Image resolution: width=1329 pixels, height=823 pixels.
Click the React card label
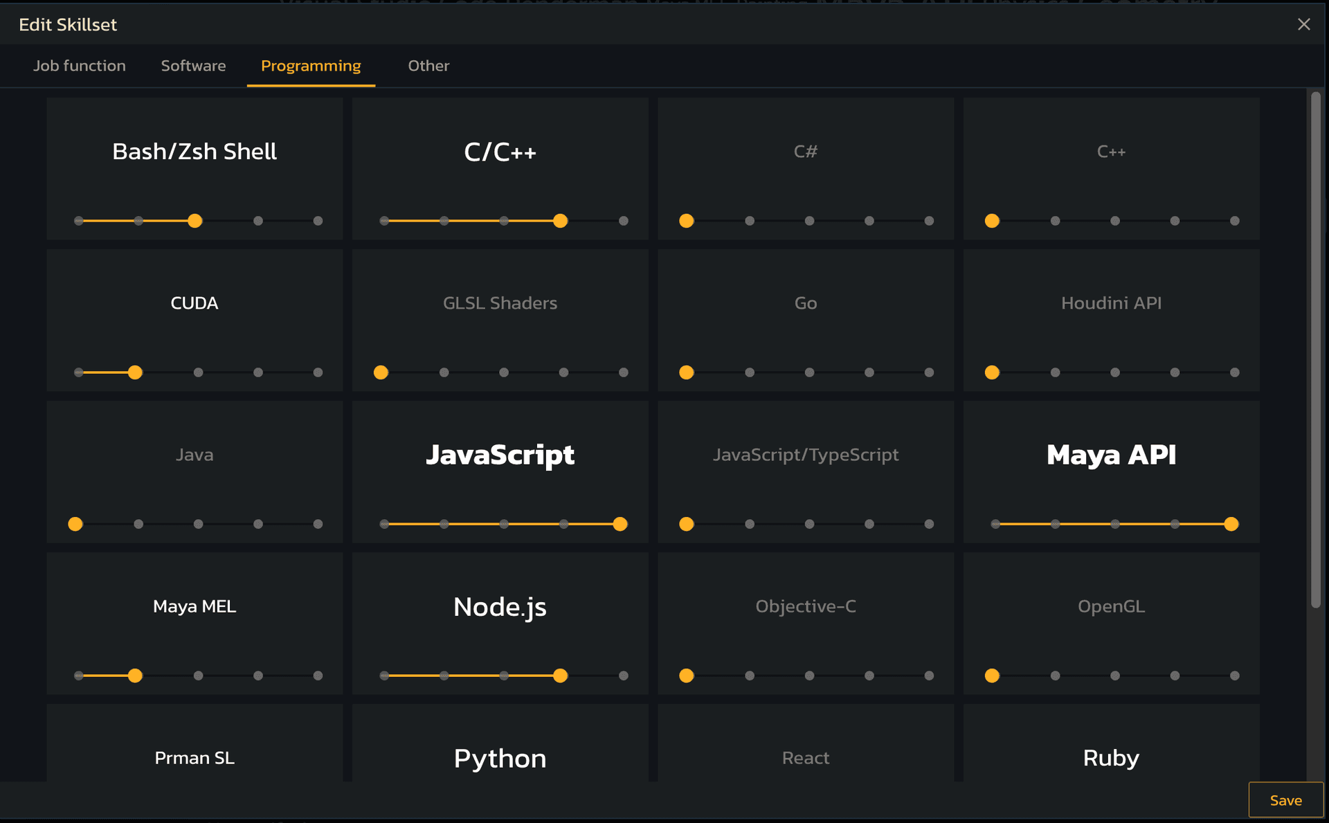pos(806,758)
